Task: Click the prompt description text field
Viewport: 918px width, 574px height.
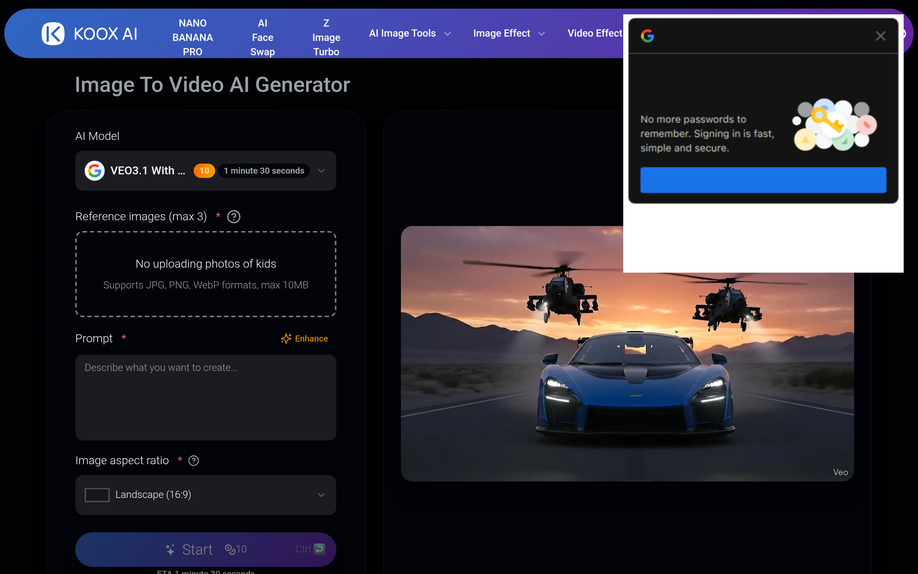Action: [x=205, y=397]
